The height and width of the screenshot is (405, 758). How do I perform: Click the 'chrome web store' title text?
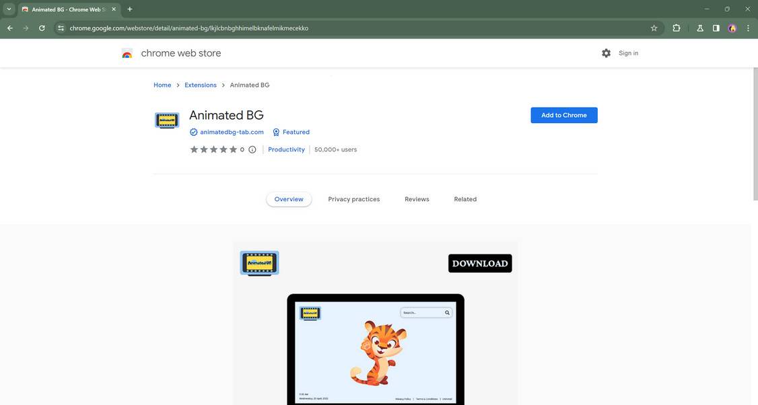181,53
